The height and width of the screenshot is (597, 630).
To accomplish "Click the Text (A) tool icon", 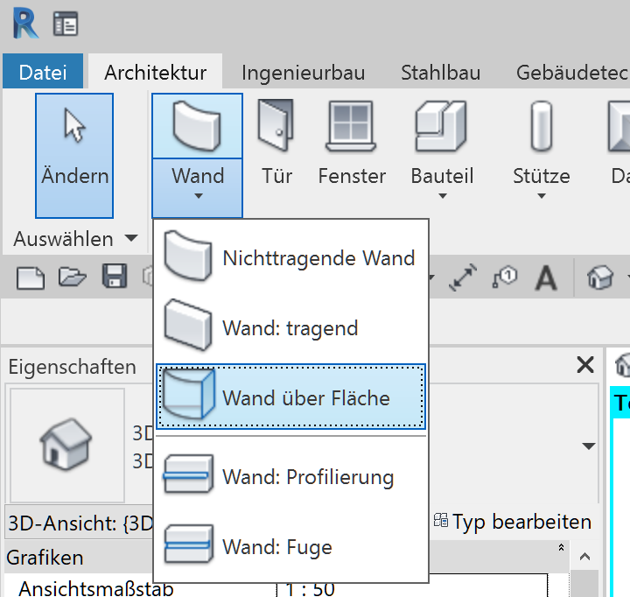I will (547, 278).
